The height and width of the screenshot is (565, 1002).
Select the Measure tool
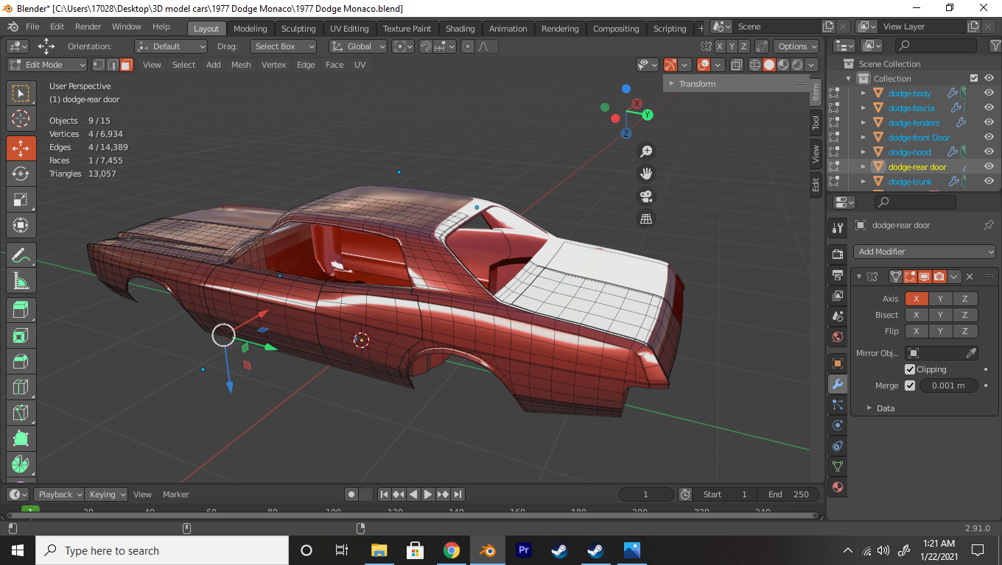pos(21,281)
